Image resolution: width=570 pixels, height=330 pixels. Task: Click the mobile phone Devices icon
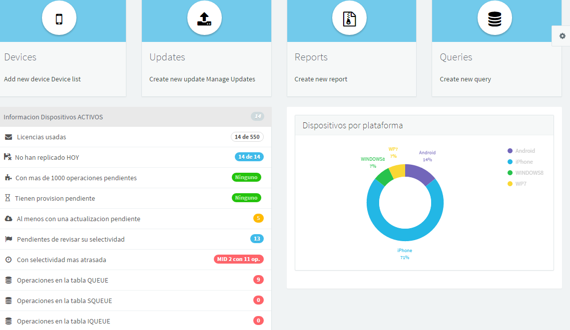59,18
